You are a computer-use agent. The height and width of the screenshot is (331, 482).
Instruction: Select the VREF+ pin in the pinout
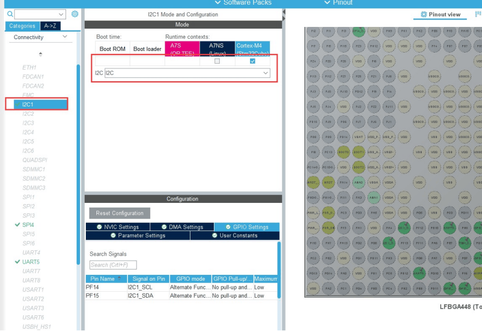tap(389, 167)
